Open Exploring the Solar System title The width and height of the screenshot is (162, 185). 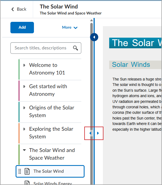tap(51, 133)
